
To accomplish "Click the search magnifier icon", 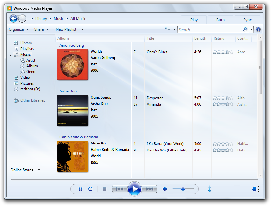I will pyautogui.click(x=245, y=29).
